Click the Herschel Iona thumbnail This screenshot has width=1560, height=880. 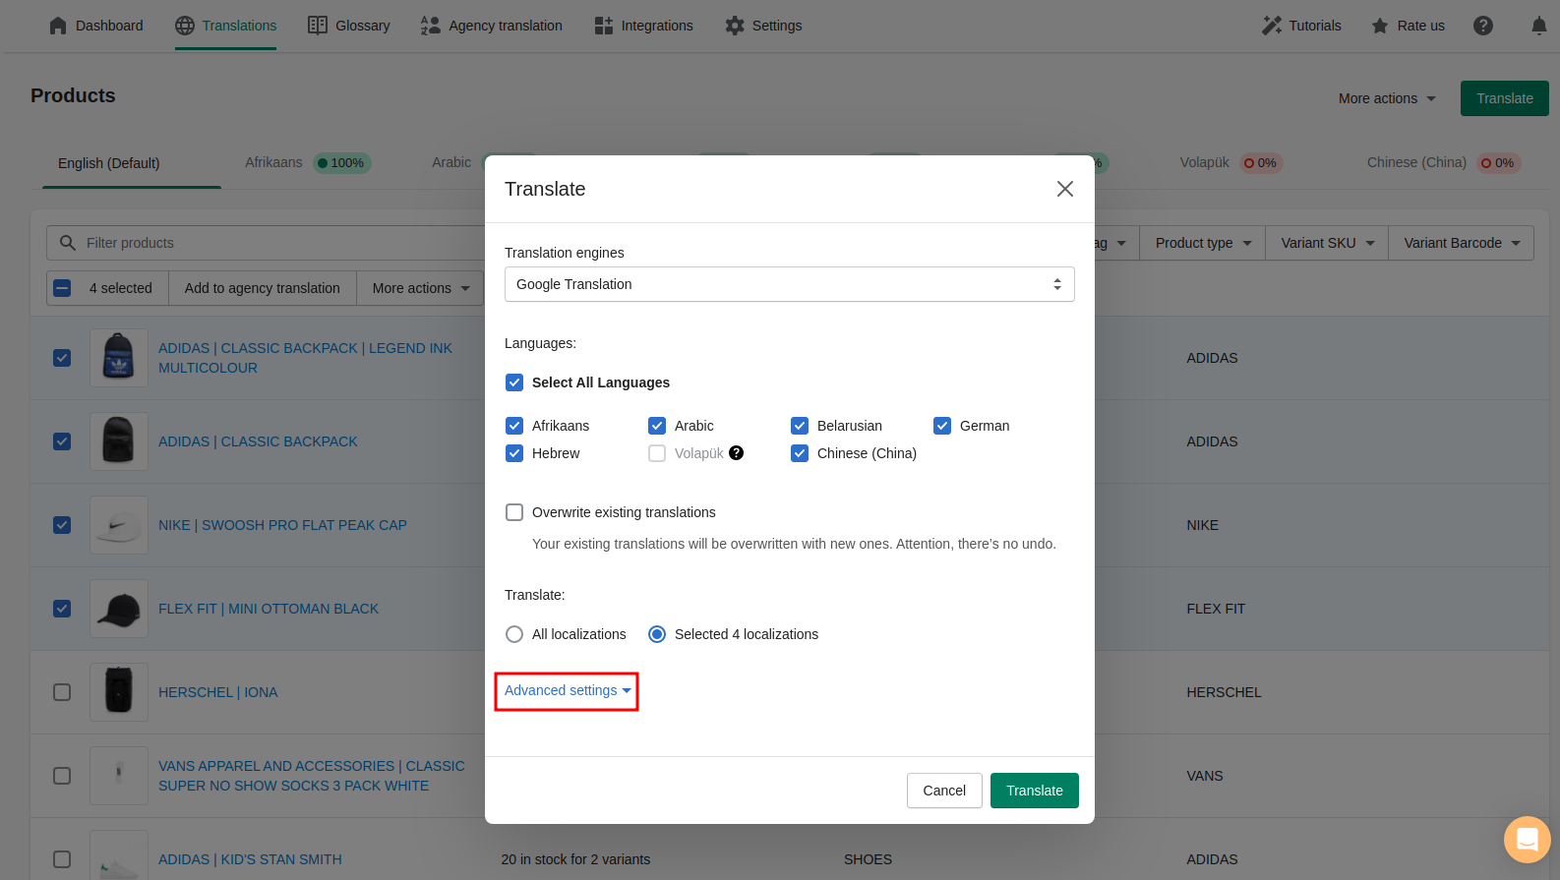coord(119,692)
